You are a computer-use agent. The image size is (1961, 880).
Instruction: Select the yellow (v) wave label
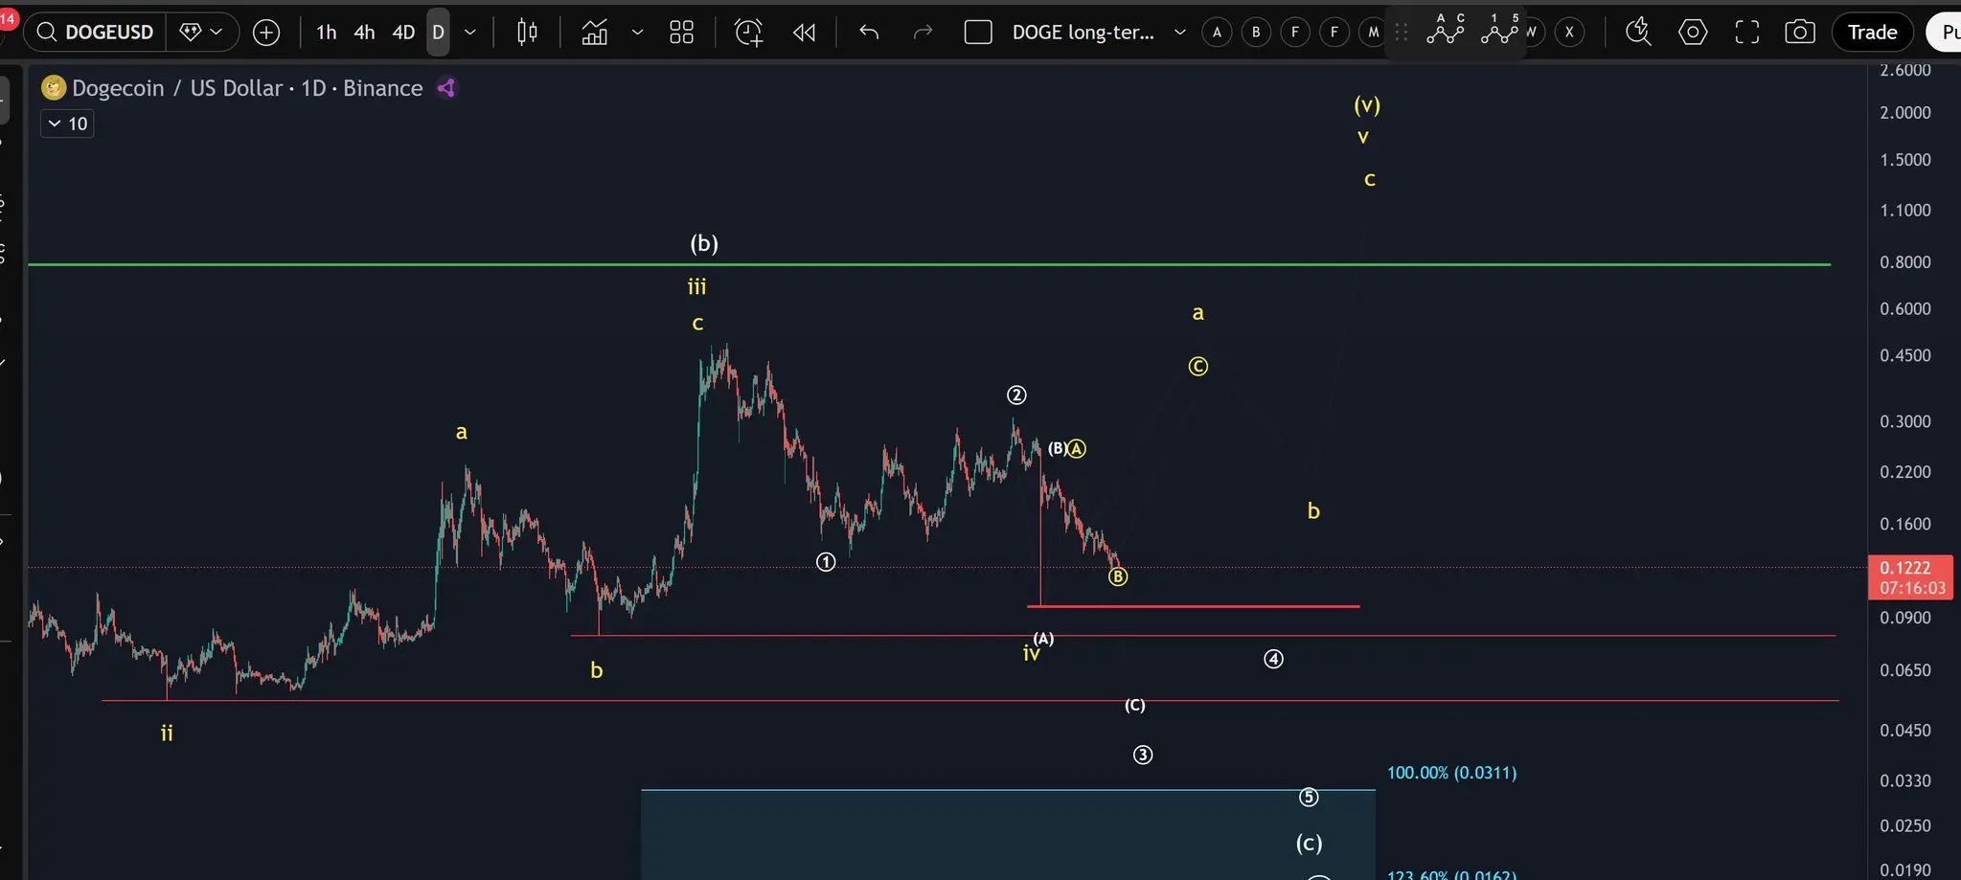coord(1367,104)
